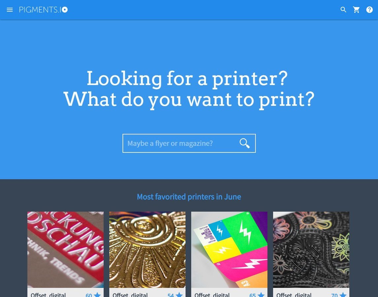
Task: Favorite the printer with 60 stars
Action: point(97,295)
